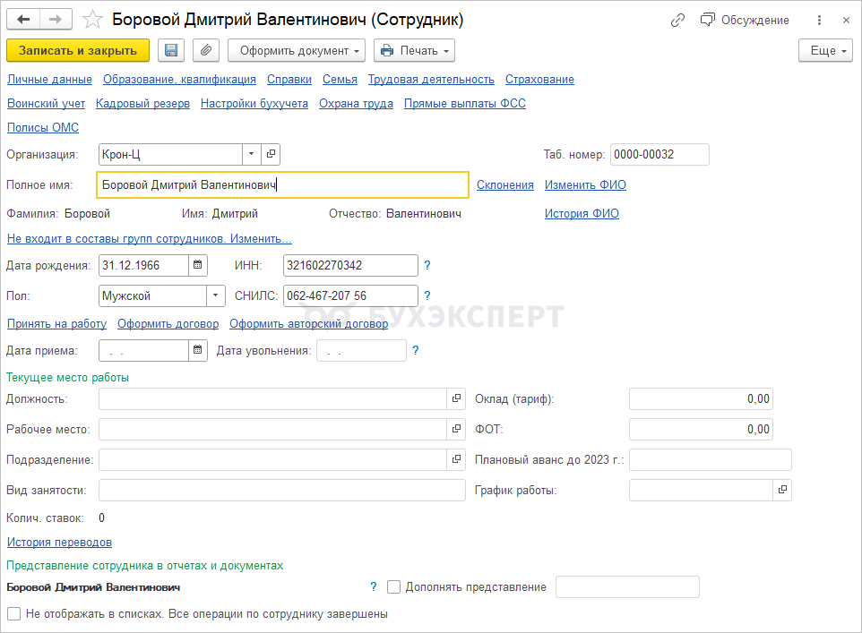Go to the Личные данные section

click(49, 80)
